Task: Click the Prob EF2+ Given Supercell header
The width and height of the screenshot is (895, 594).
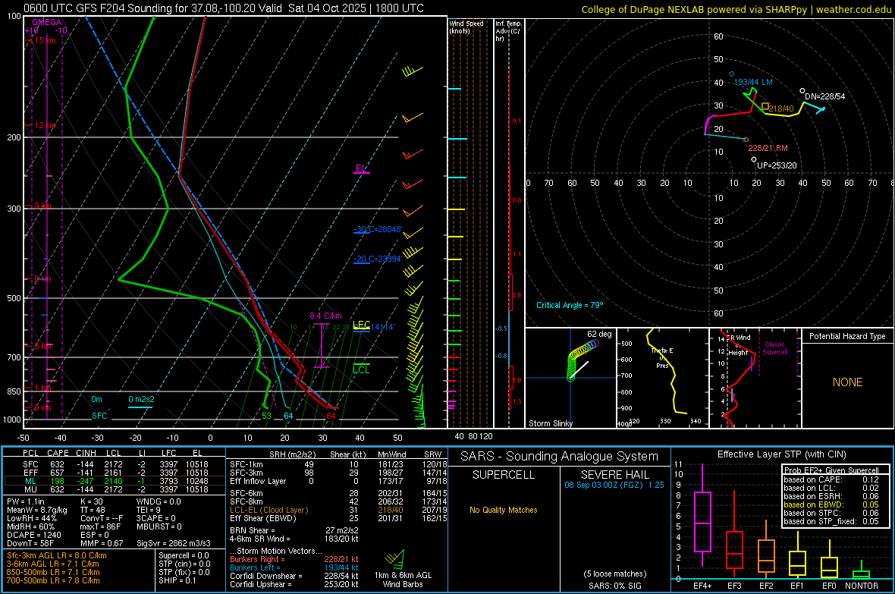Action: point(831,470)
